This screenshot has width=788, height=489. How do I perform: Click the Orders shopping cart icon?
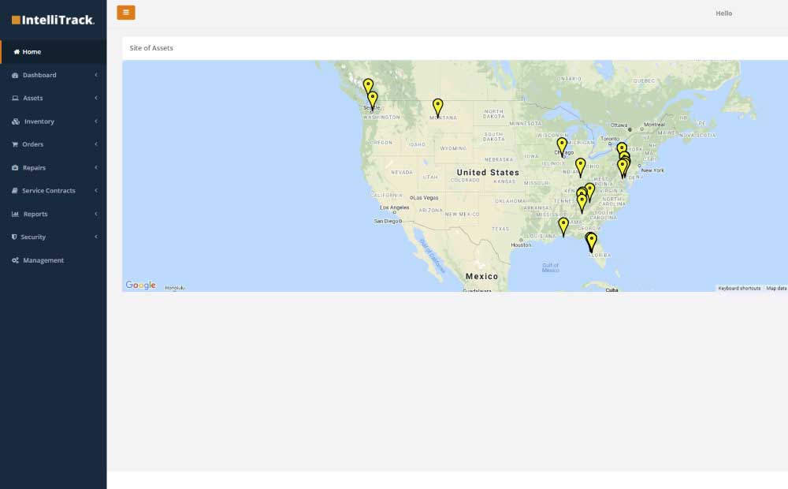coord(15,144)
